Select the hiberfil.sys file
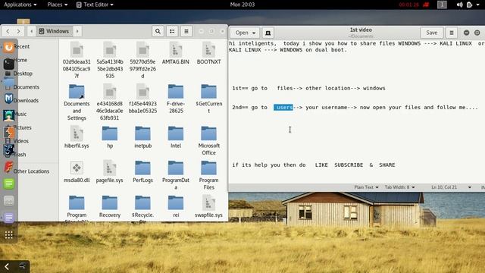 pyautogui.click(x=77, y=136)
